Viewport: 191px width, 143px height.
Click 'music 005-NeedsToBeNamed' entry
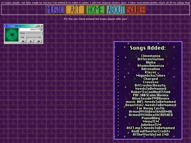151,102
